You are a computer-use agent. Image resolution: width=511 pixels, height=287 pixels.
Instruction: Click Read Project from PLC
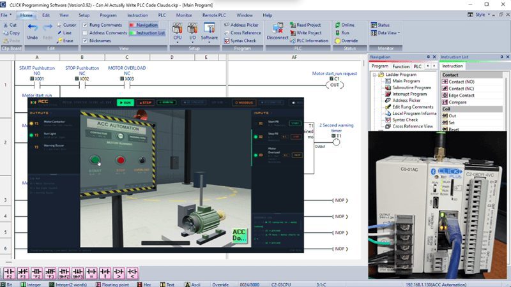[x=305, y=25]
